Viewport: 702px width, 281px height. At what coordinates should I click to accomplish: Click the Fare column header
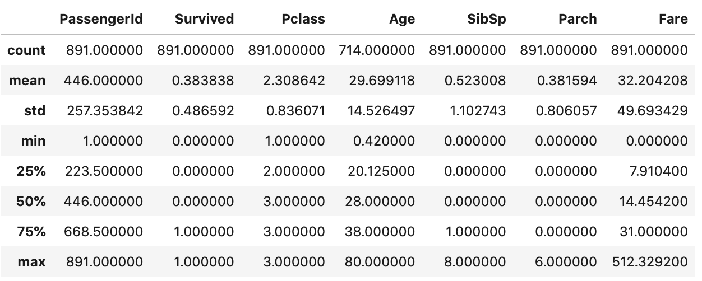pyautogui.click(x=673, y=19)
